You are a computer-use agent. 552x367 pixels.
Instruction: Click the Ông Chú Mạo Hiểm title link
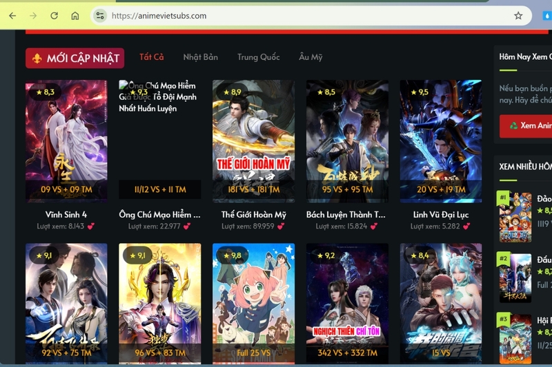point(160,215)
